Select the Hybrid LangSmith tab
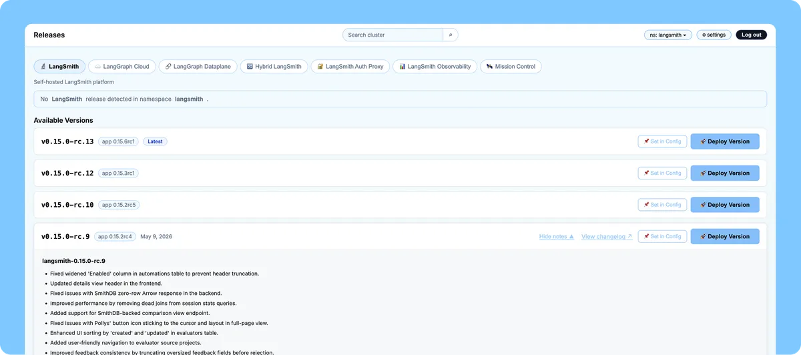The image size is (801, 355). [274, 67]
